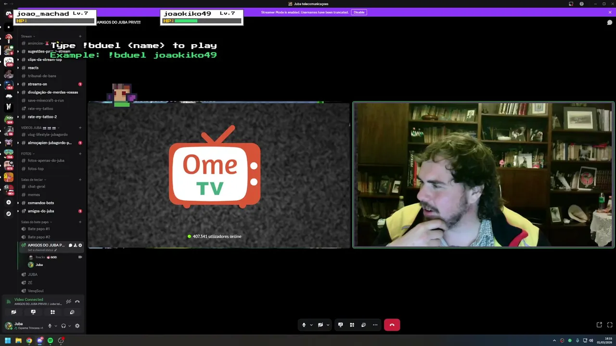Turn on camera in voice panel
This screenshot has height=346, width=616.
point(13,312)
